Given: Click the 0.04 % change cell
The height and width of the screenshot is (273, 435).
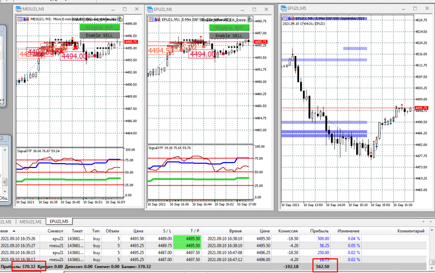Looking at the screenshot, I should pyautogui.click(x=354, y=239).
